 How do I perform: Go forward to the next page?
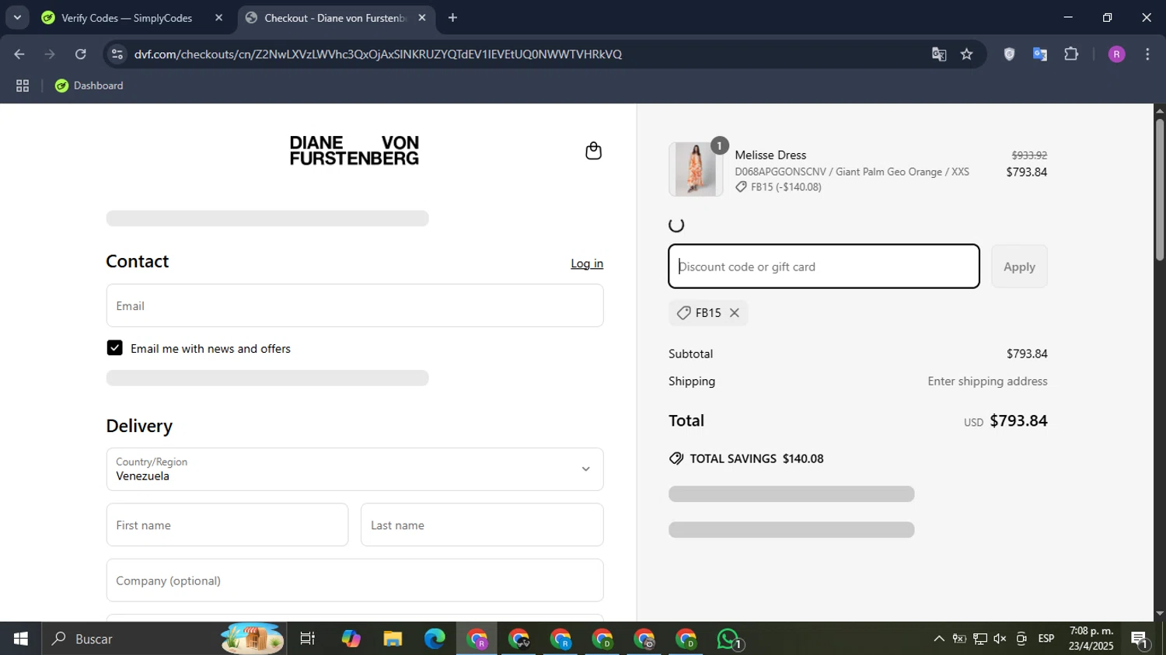pyautogui.click(x=50, y=54)
